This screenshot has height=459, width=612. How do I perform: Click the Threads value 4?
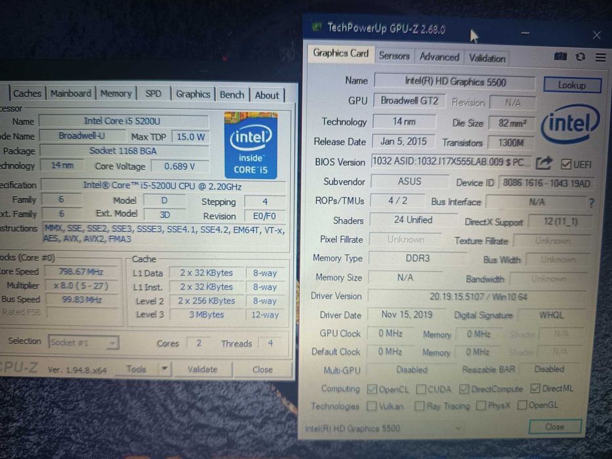click(x=270, y=344)
